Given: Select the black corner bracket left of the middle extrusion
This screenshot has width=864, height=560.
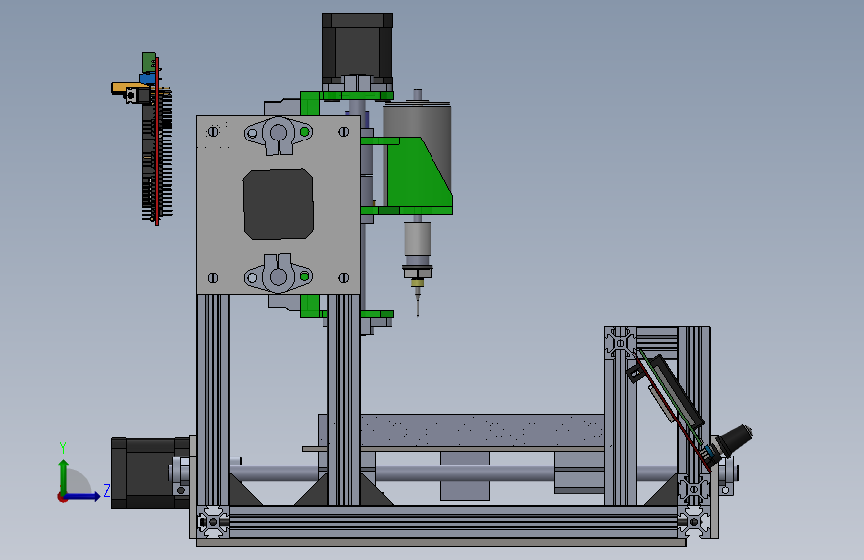Looking at the screenshot, I should coord(311,490).
